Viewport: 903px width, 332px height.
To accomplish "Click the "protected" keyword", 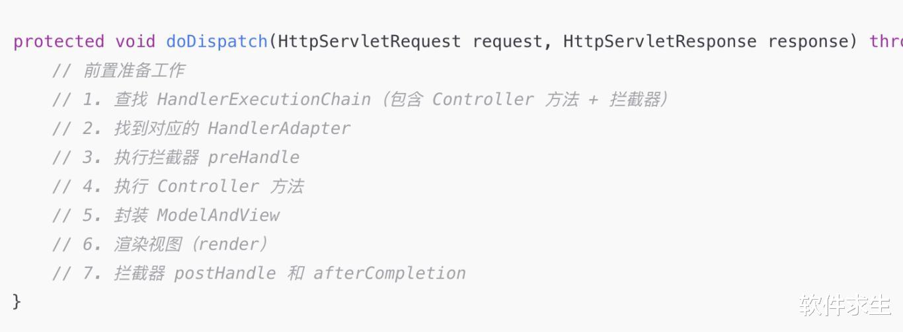I will 58,42.
